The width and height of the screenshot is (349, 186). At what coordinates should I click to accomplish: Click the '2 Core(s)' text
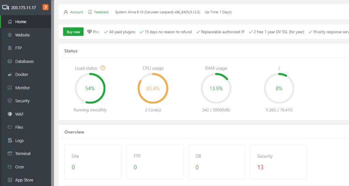(153, 110)
